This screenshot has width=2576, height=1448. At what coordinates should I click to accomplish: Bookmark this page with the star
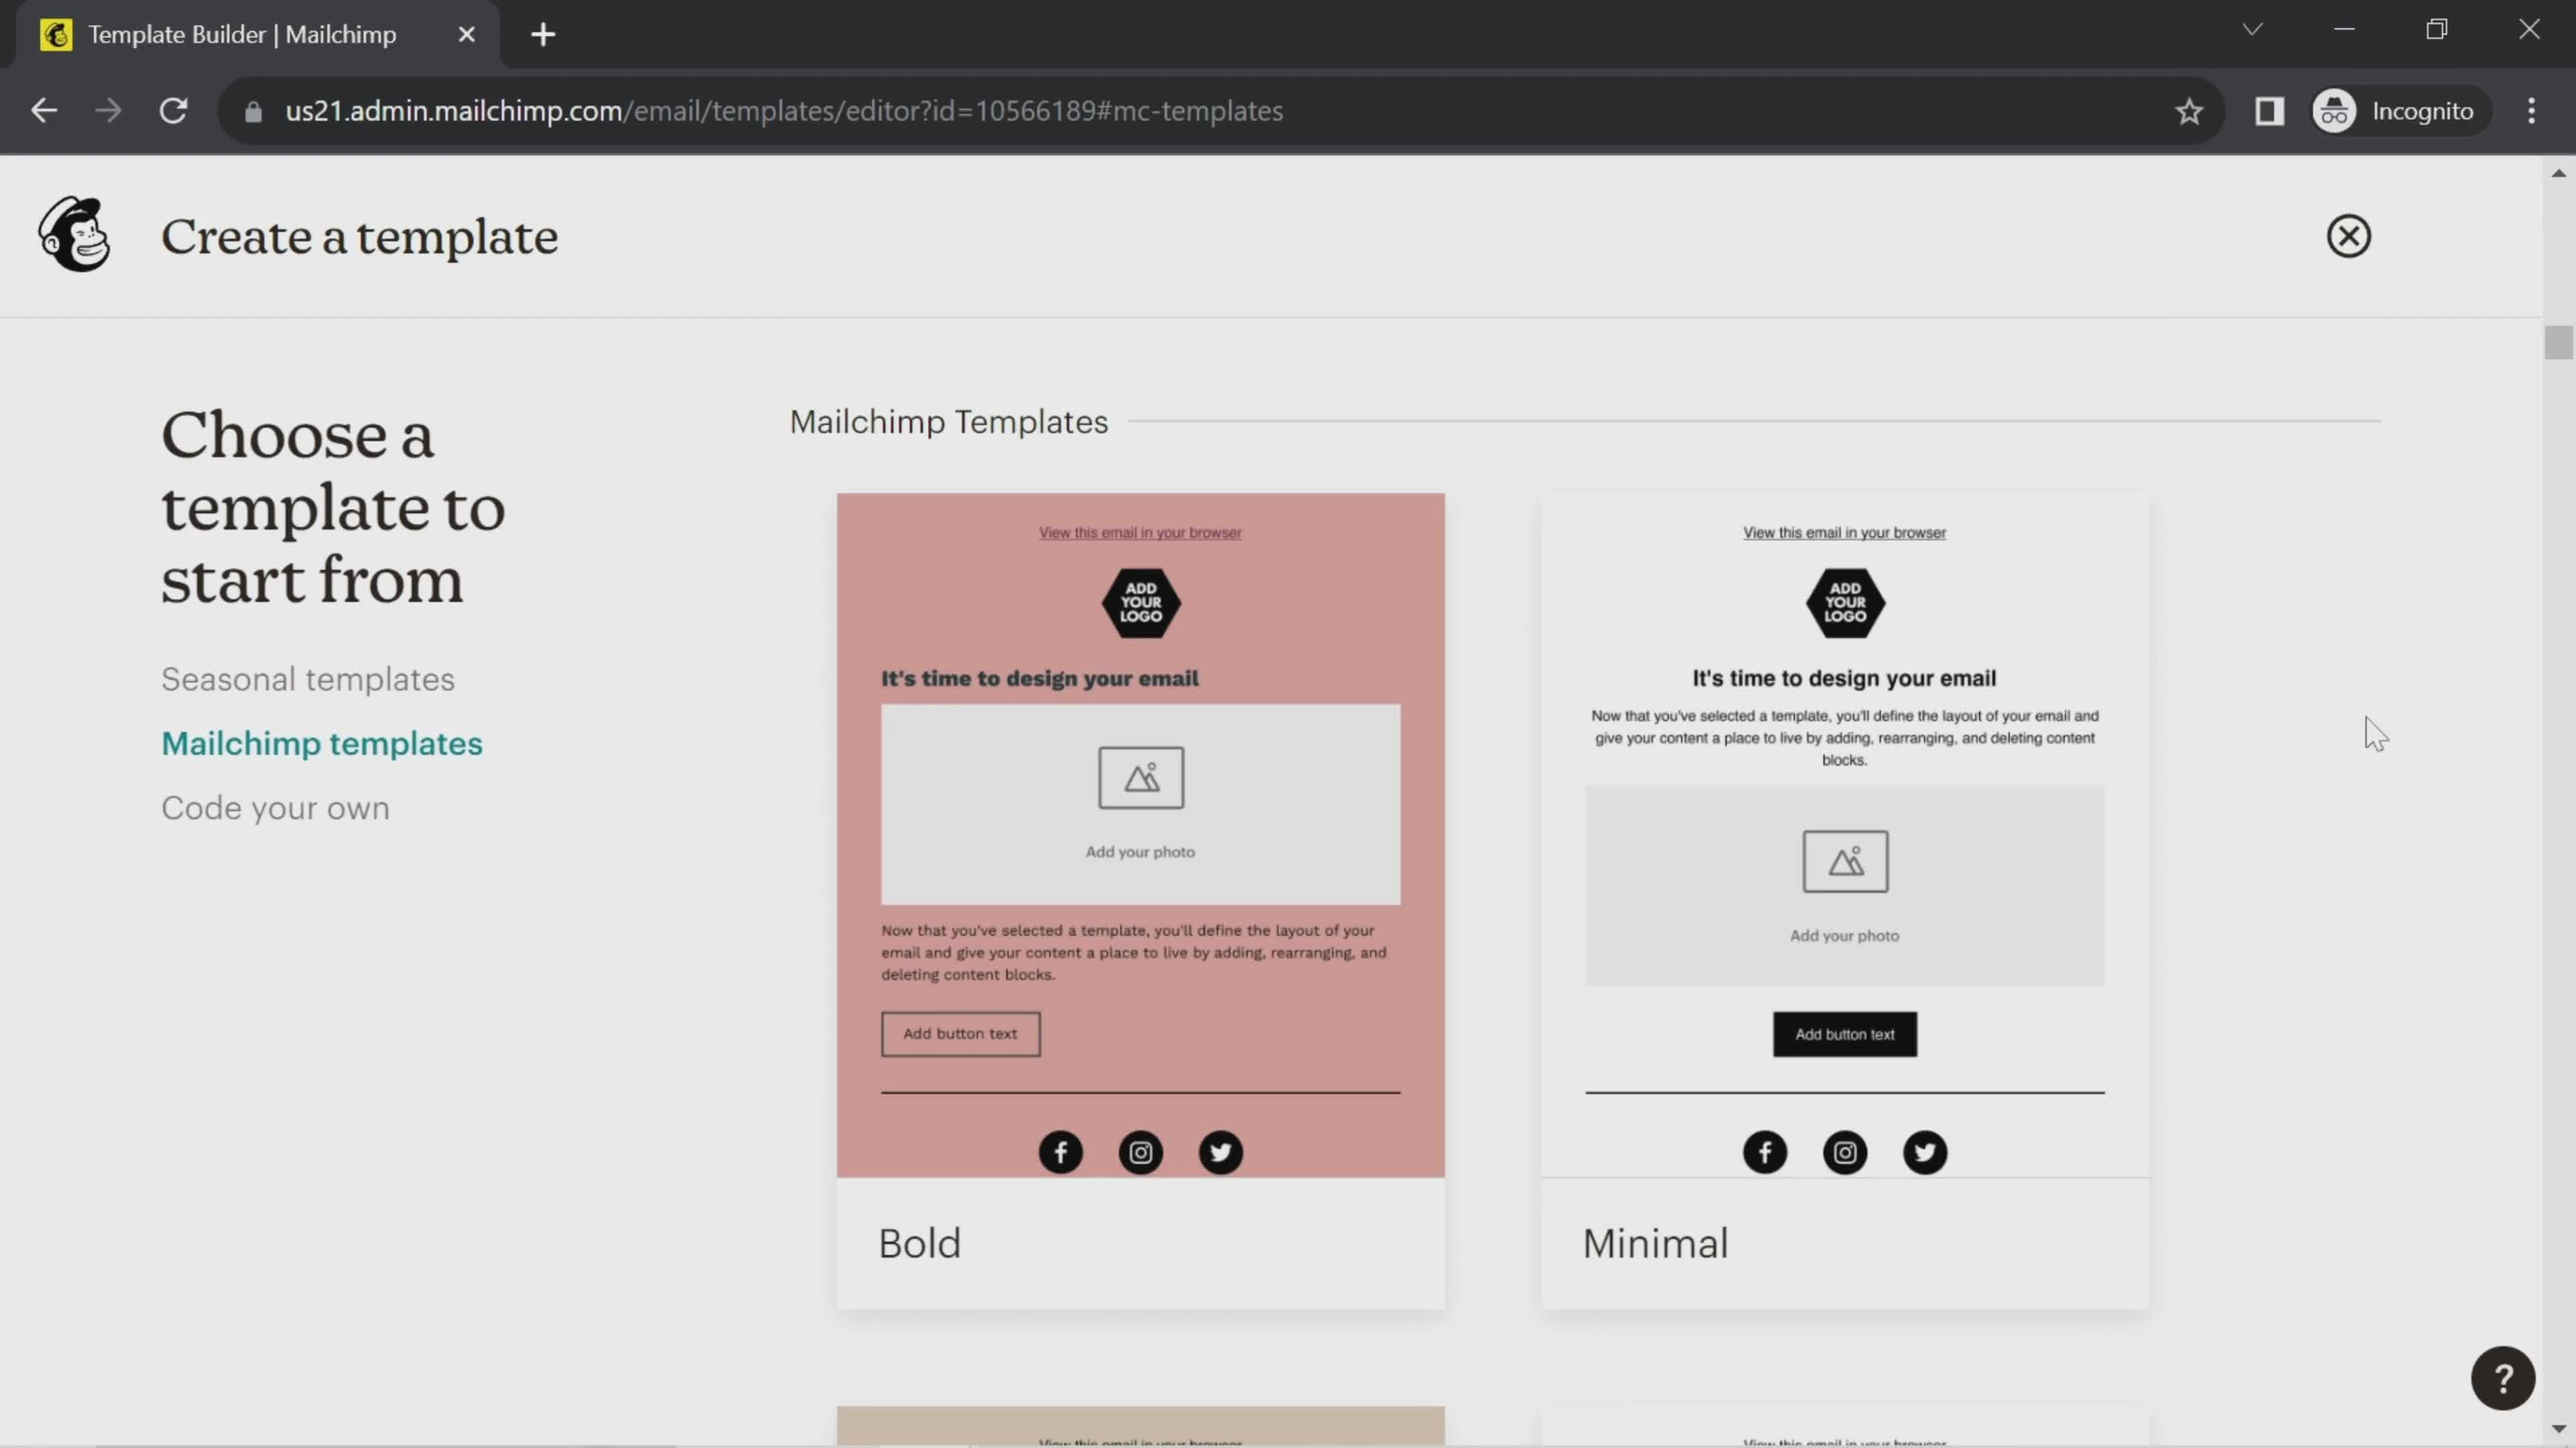(x=2189, y=111)
